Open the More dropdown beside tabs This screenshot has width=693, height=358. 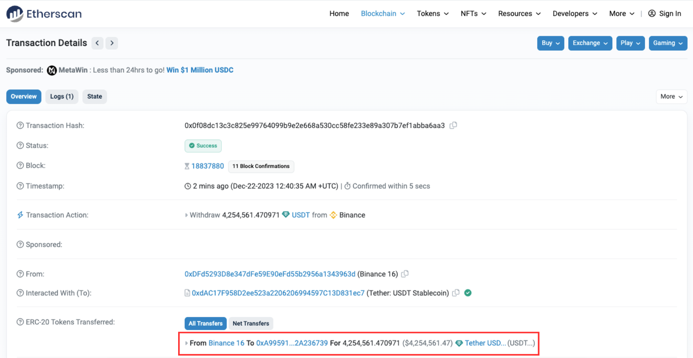tap(671, 96)
